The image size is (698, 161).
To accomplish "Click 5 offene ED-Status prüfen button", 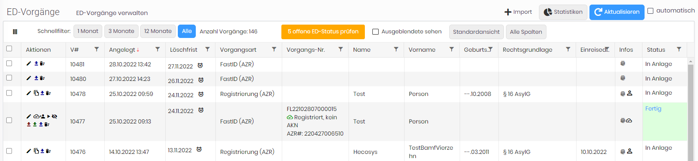I will [x=323, y=32].
